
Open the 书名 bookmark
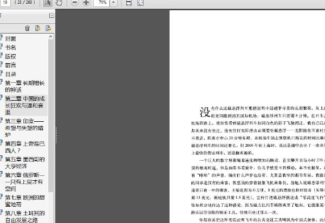click(x=11, y=48)
